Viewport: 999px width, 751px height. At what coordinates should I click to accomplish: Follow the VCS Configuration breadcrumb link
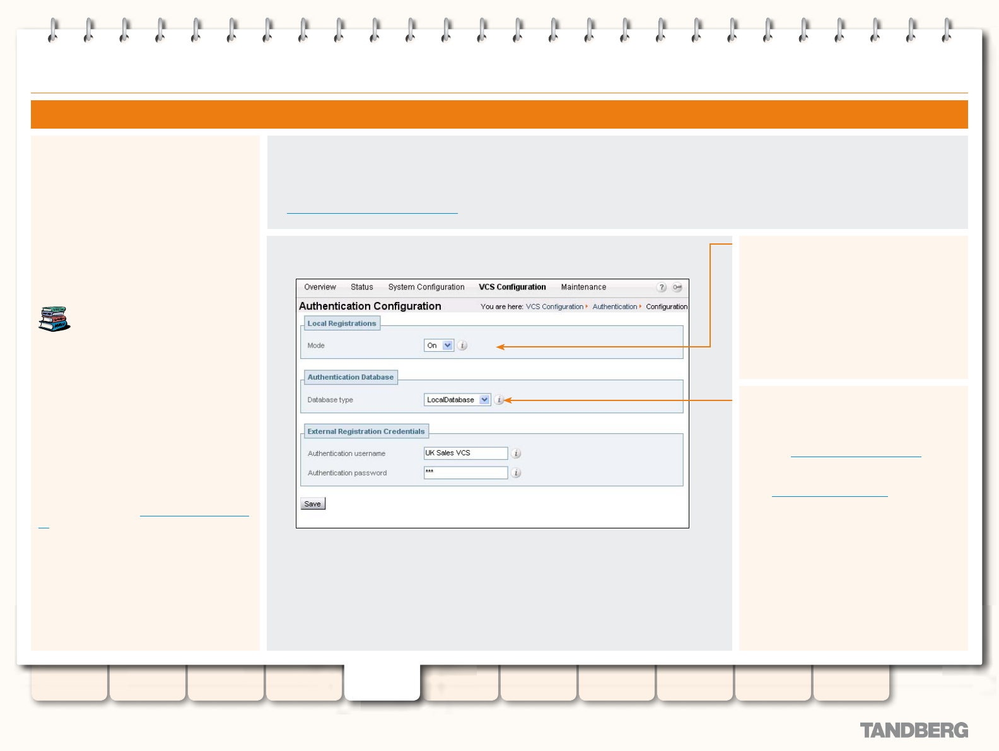[554, 307]
